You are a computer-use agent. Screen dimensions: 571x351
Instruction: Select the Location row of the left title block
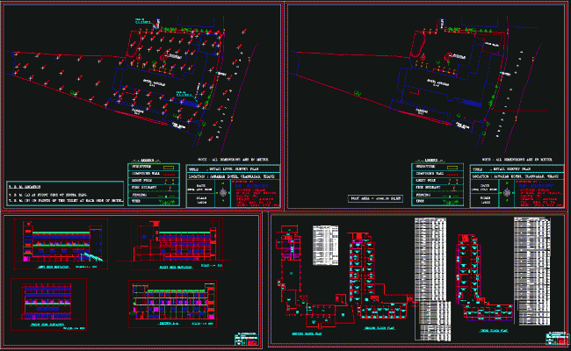click(233, 176)
